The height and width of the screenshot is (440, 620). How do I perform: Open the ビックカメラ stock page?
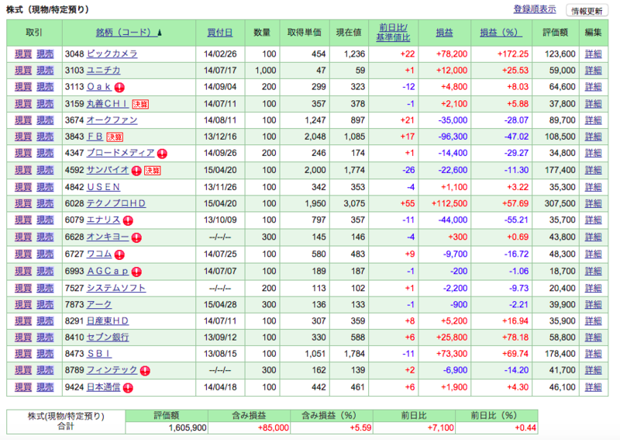click(112, 54)
